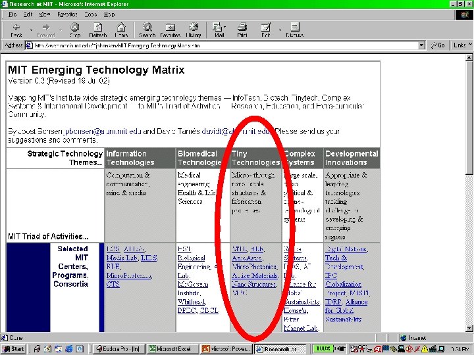This screenshot has width=474, height=355.
Task: Click the Internet zone indicator in status bar
Action: (413, 338)
